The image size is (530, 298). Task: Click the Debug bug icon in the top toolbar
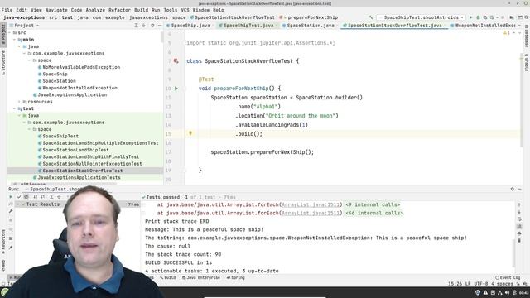click(478, 17)
